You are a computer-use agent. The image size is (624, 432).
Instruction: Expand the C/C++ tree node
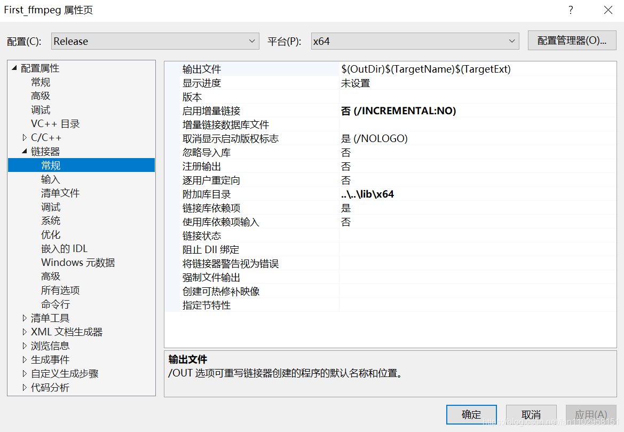pos(25,137)
